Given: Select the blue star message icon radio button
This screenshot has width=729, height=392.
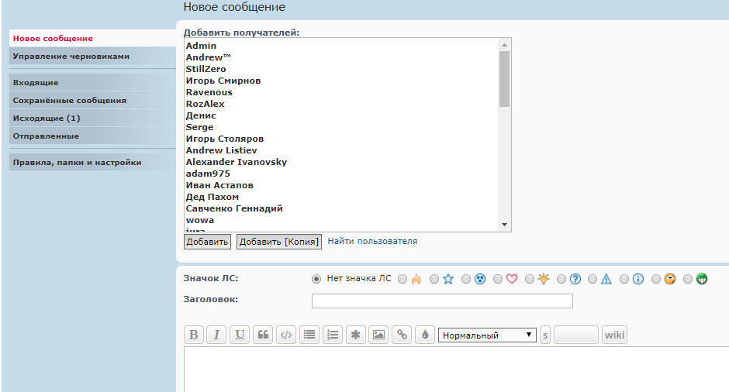Looking at the screenshot, I should coord(434,279).
